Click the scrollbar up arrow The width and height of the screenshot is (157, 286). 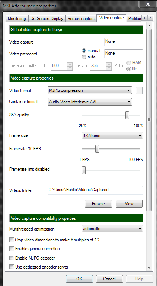[149, 26]
